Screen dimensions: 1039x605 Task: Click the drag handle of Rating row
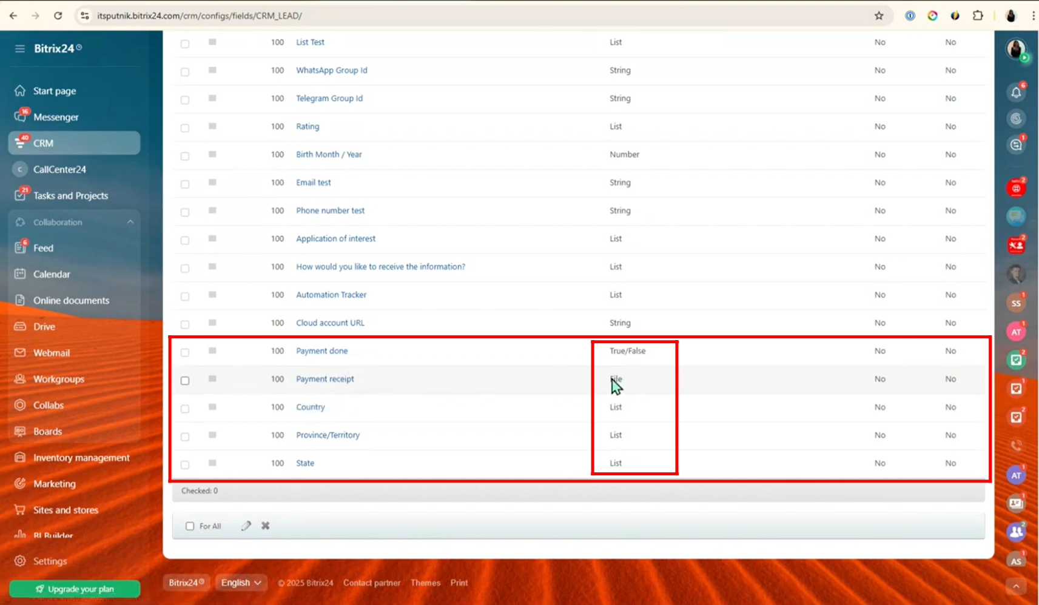(x=212, y=126)
